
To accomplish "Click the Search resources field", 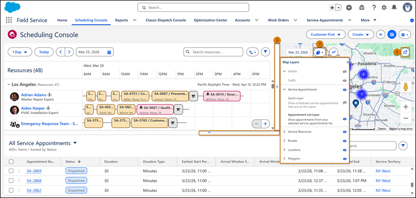I will pos(213,52).
